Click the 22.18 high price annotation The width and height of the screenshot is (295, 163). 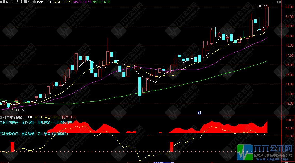[x=257, y=6]
